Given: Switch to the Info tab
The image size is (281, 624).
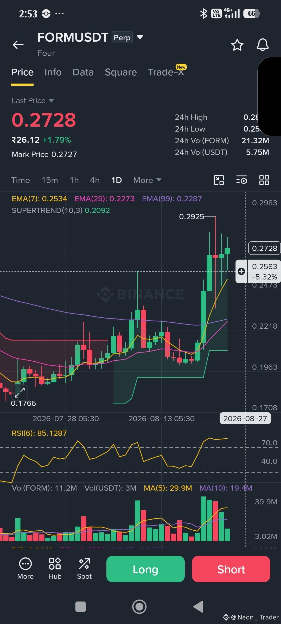Looking at the screenshot, I should click(53, 72).
